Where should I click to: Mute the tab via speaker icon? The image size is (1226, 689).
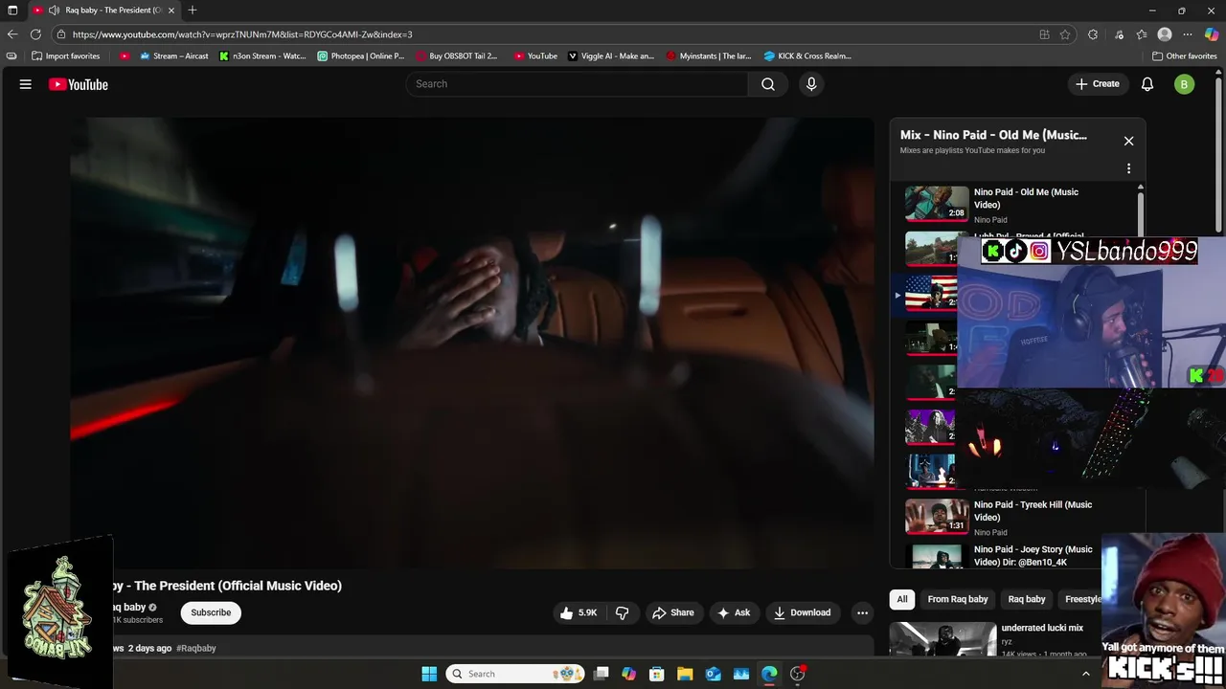point(54,10)
